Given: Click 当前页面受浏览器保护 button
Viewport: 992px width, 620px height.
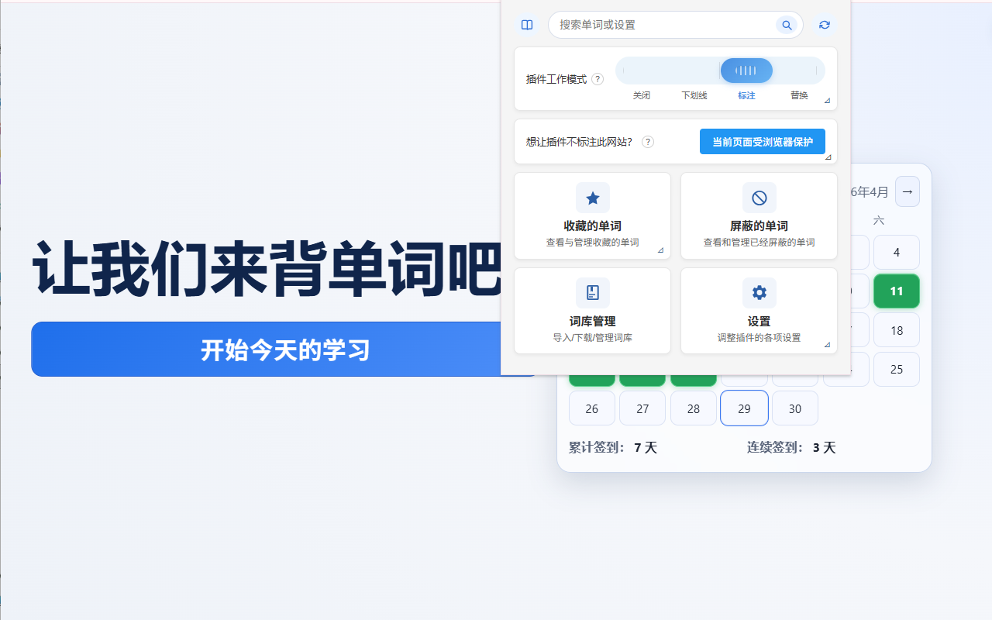Looking at the screenshot, I should click(x=763, y=142).
